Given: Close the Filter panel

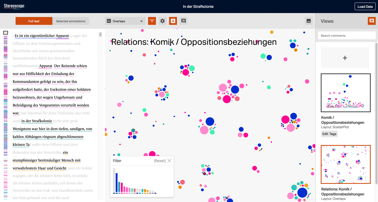Looking at the screenshot, I should (169, 161).
